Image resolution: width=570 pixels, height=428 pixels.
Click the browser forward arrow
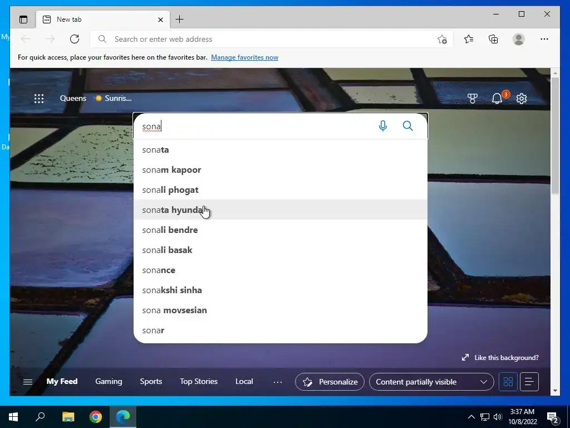(50, 39)
